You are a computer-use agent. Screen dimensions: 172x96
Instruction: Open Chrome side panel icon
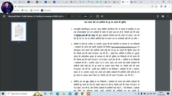161,6
